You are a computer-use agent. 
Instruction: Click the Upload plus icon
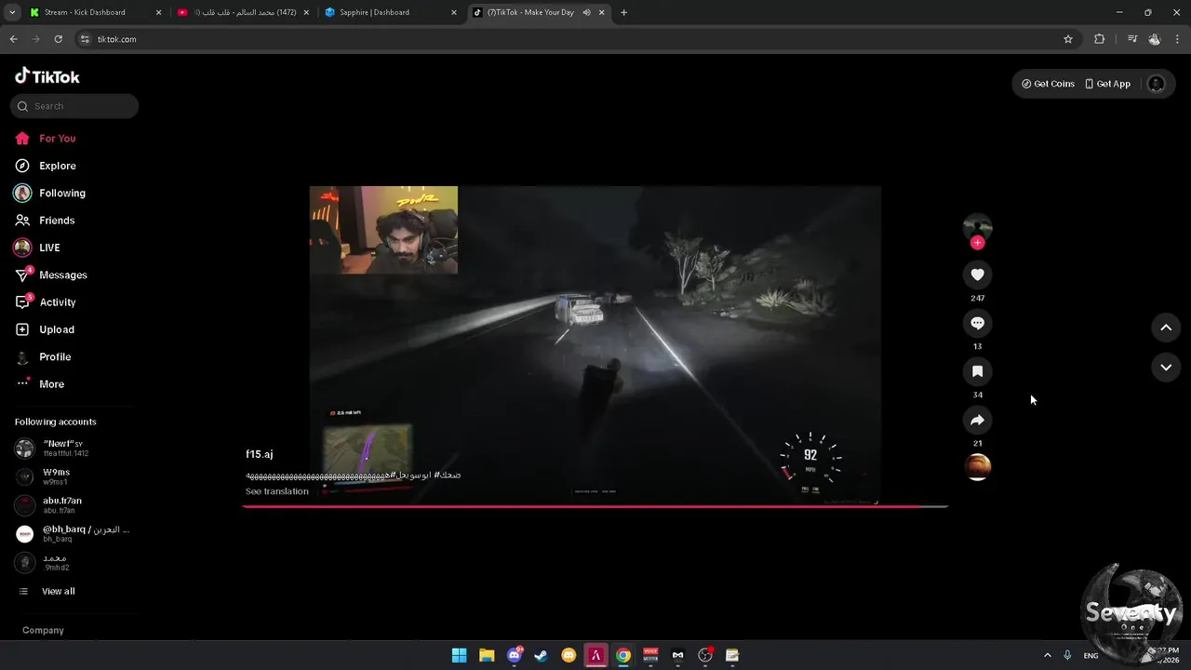pyautogui.click(x=22, y=329)
